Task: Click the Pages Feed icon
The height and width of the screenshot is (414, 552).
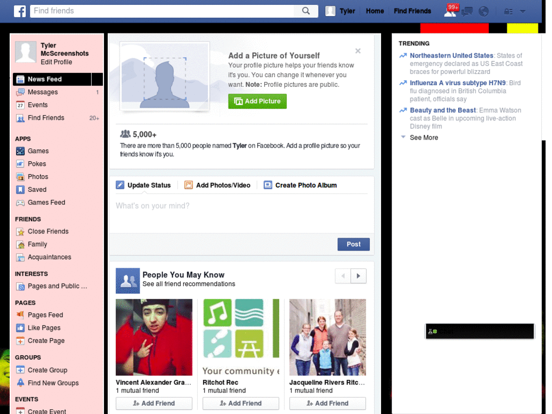Action: tap(20, 315)
